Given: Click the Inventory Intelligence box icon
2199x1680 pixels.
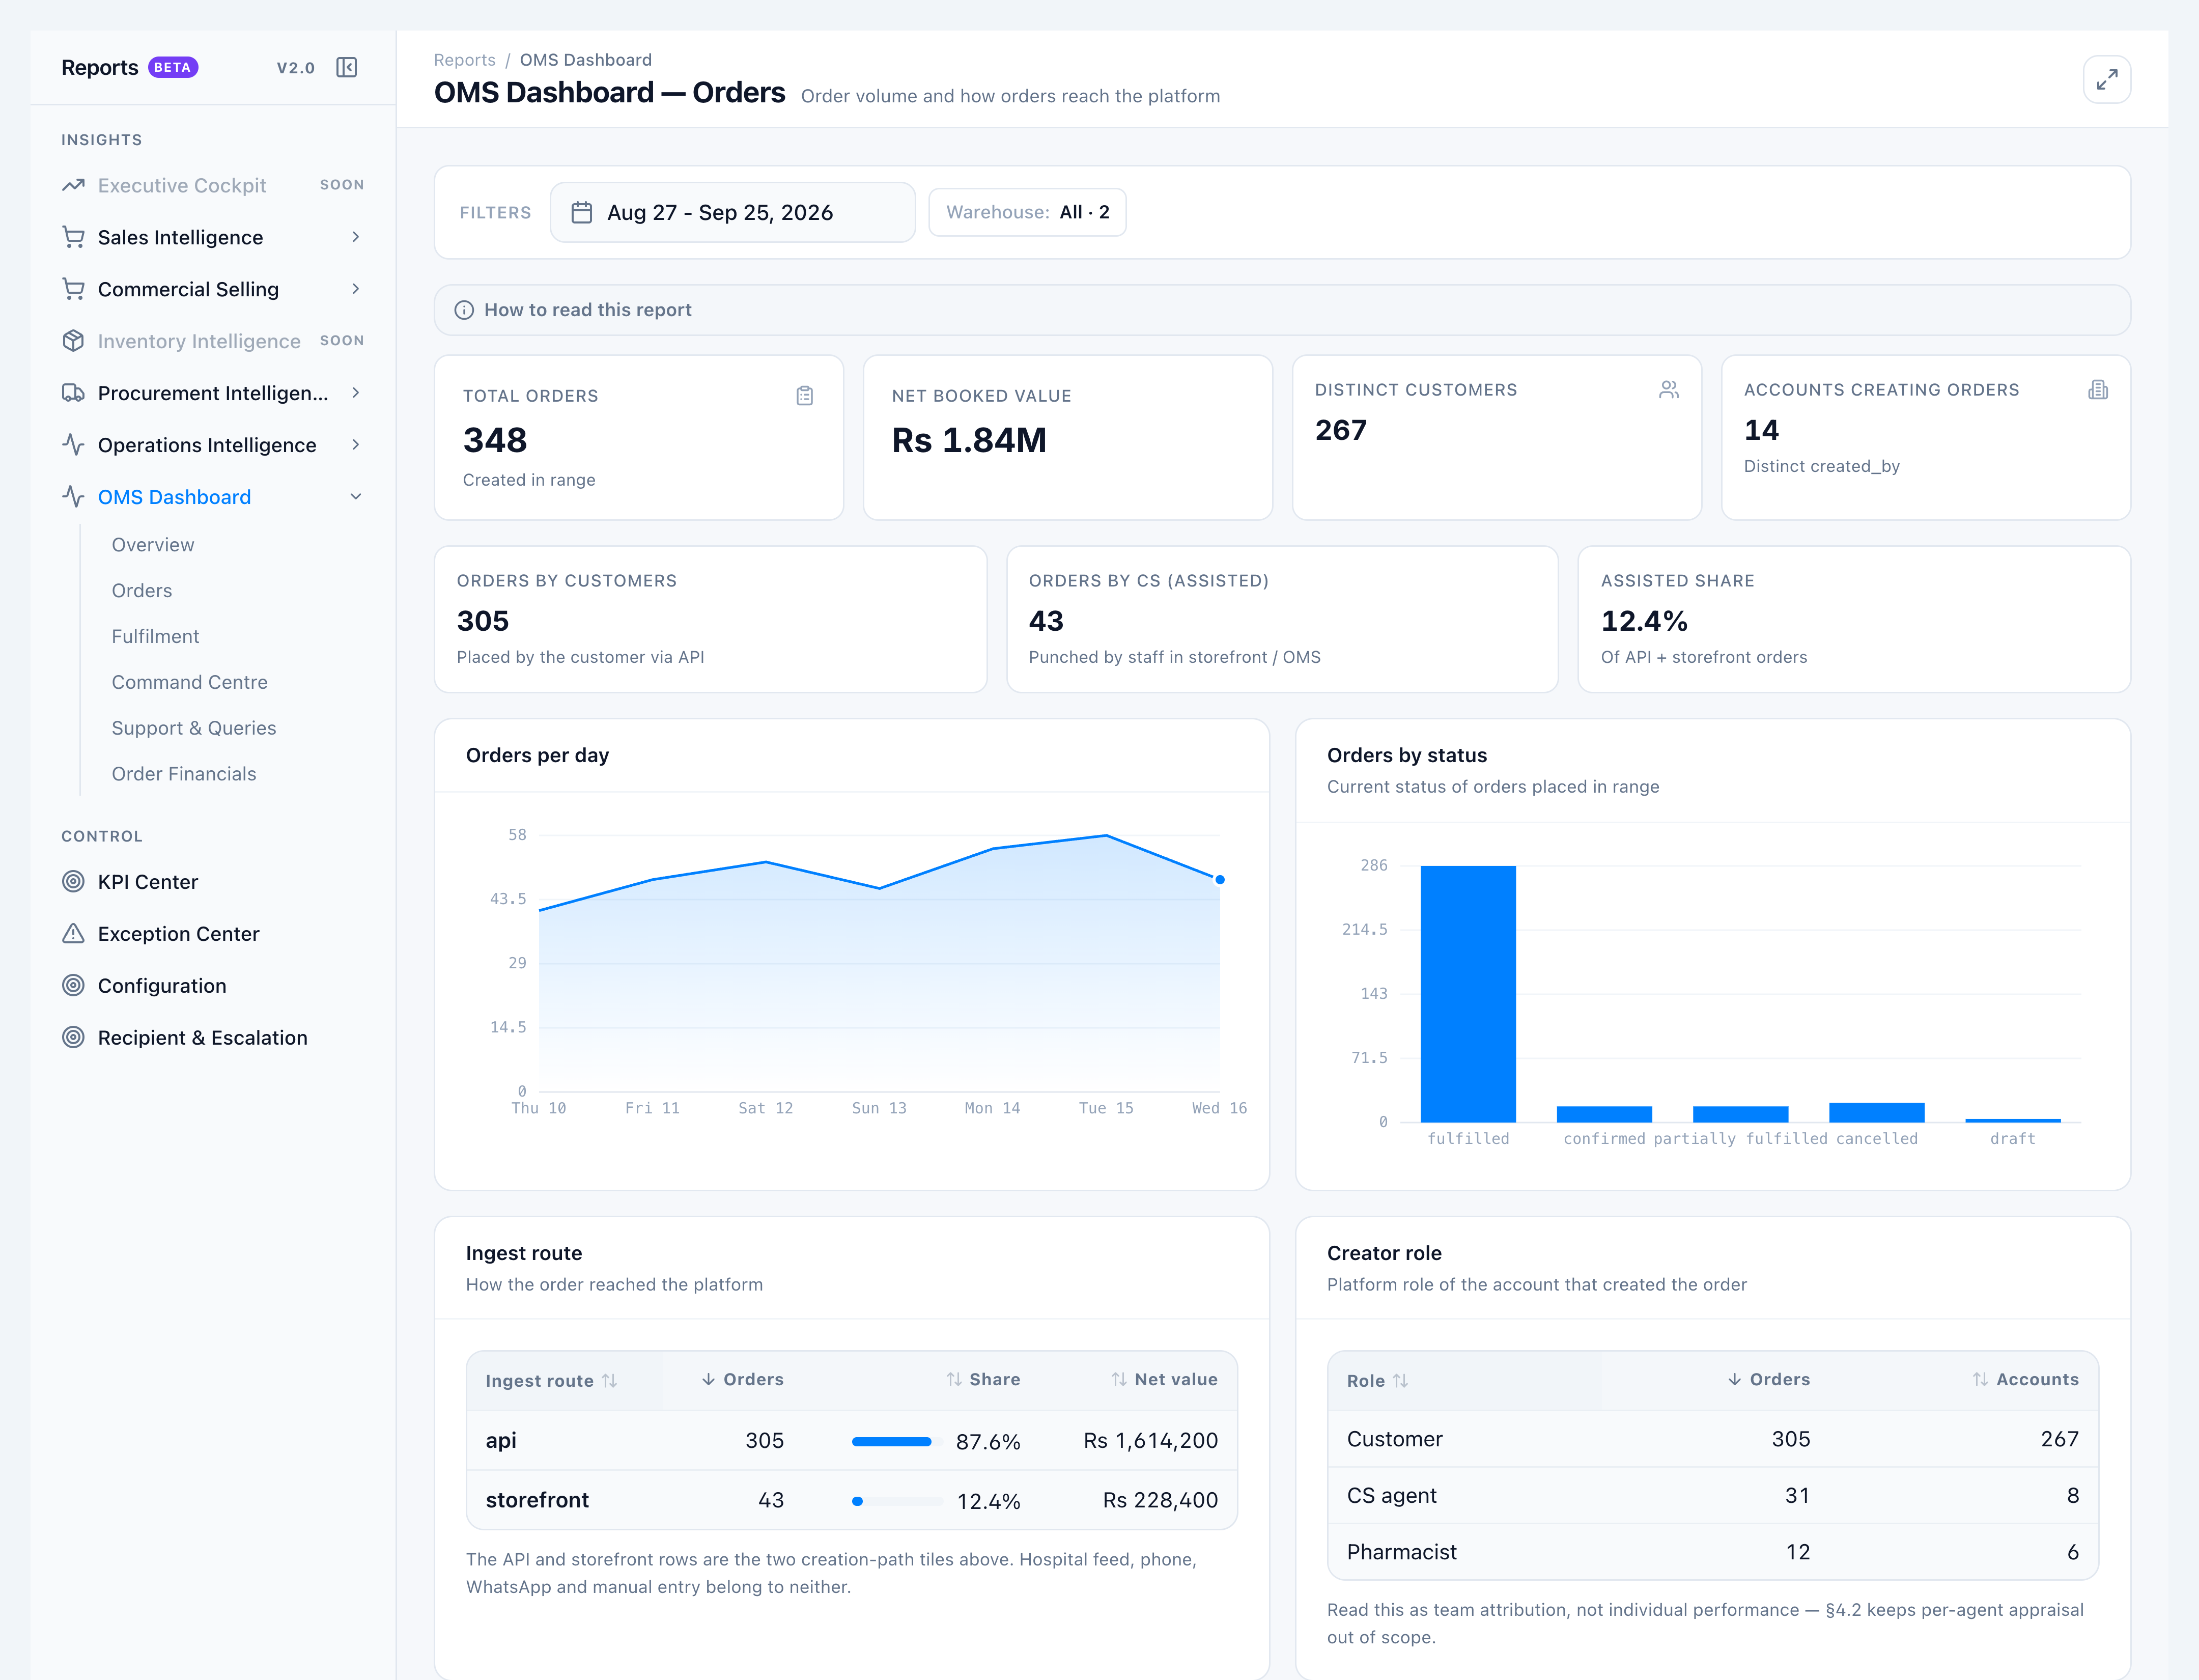Looking at the screenshot, I should click(73, 341).
